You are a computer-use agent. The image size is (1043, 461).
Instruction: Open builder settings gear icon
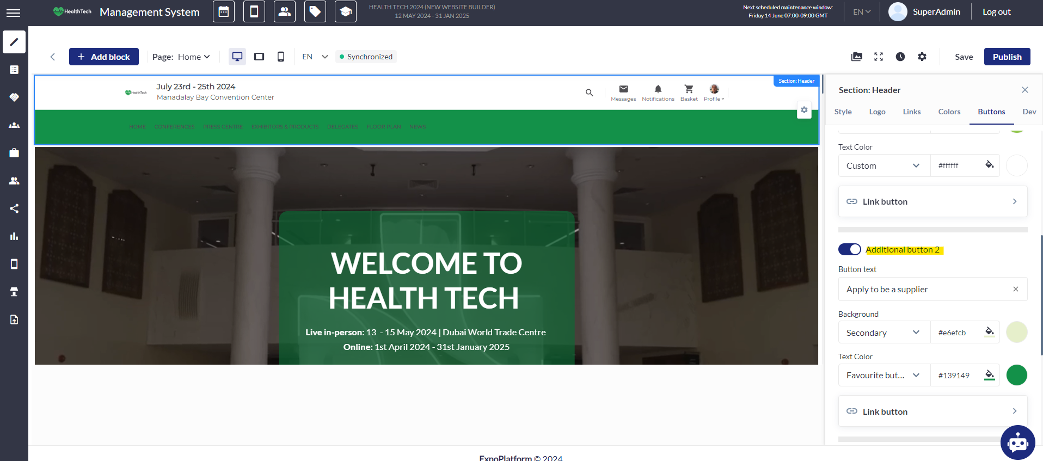tap(922, 57)
